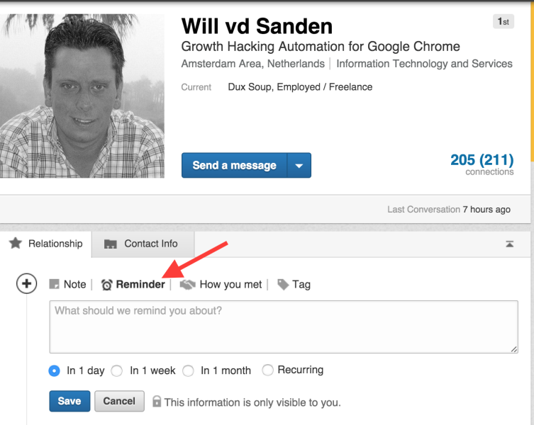Switch to the Contact Info tab
The height and width of the screenshot is (425, 534).
coord(143,244)
